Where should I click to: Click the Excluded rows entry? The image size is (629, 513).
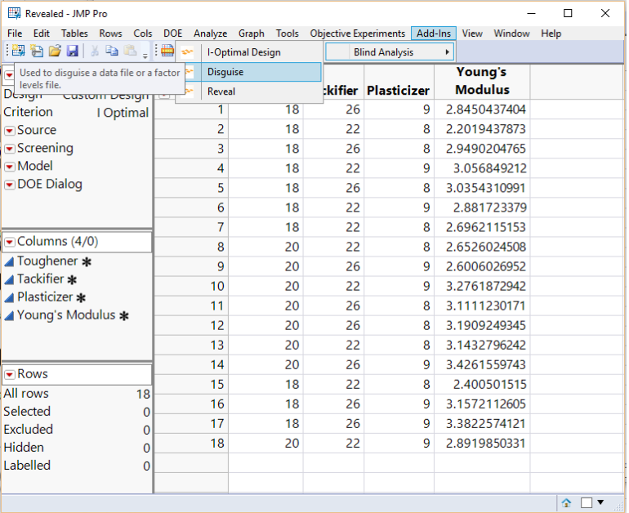point(77,430)
